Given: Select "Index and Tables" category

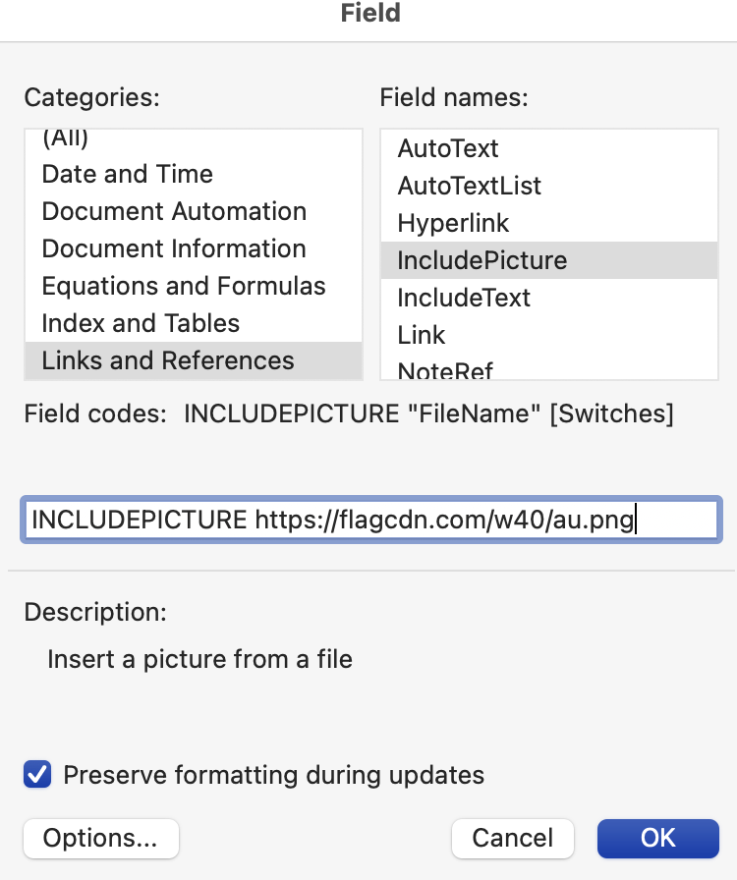Looking at the screenshot, I should pyautogui.click(x=140, y=323).
